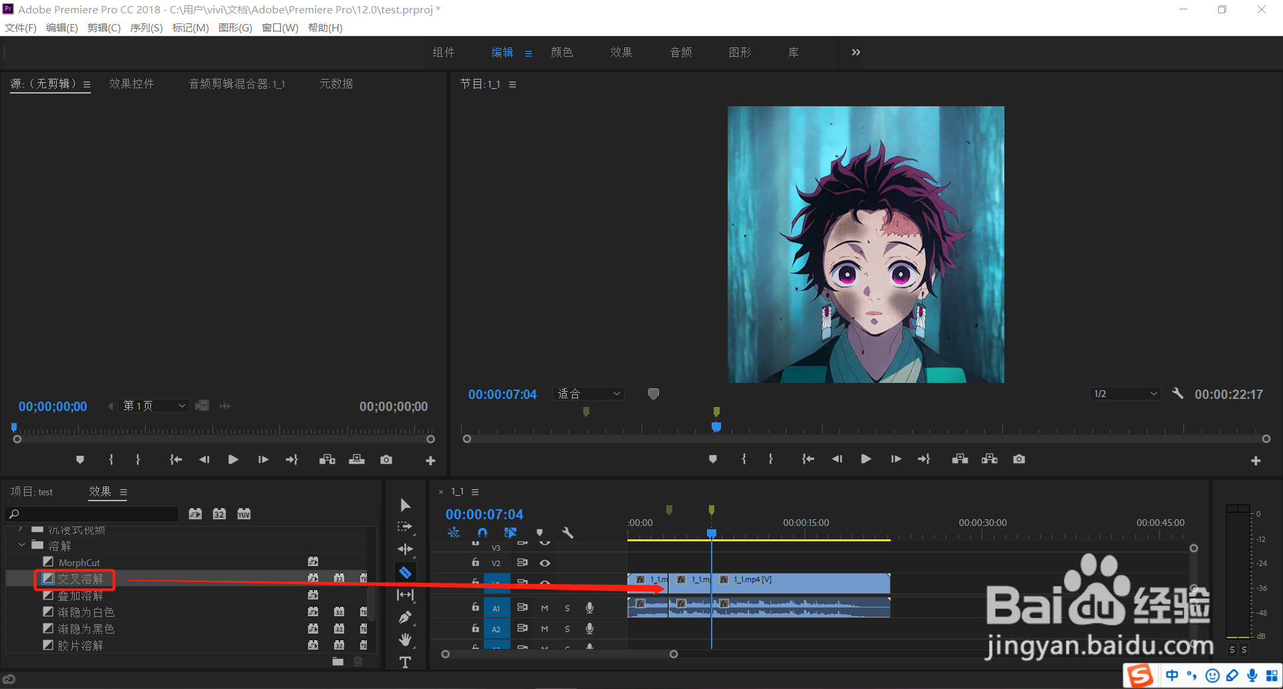Mark In in program monitor
The image size is (1283, 689).
click(x=744, y=459)
